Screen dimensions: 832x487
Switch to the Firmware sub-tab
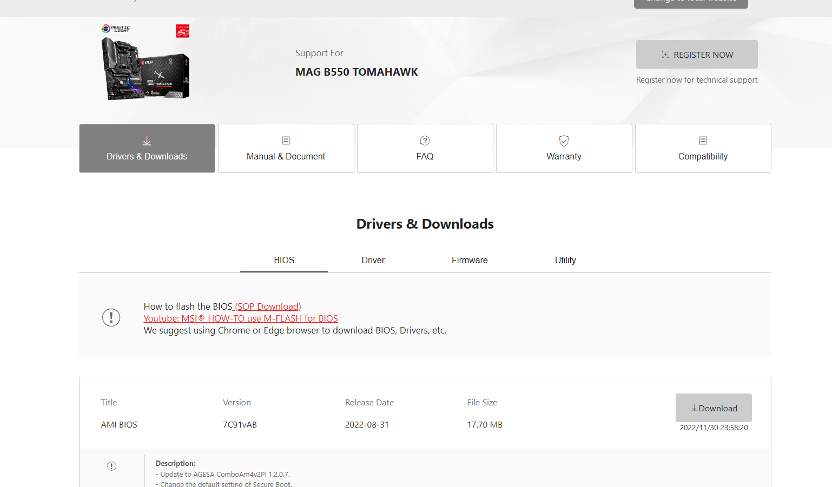point(470,261)
